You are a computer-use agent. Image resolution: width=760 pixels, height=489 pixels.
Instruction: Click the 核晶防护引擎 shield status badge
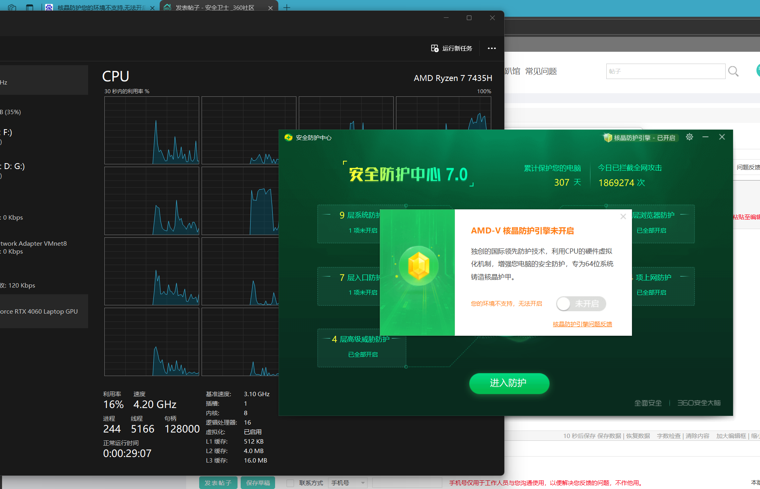click(x=639, y=137)
